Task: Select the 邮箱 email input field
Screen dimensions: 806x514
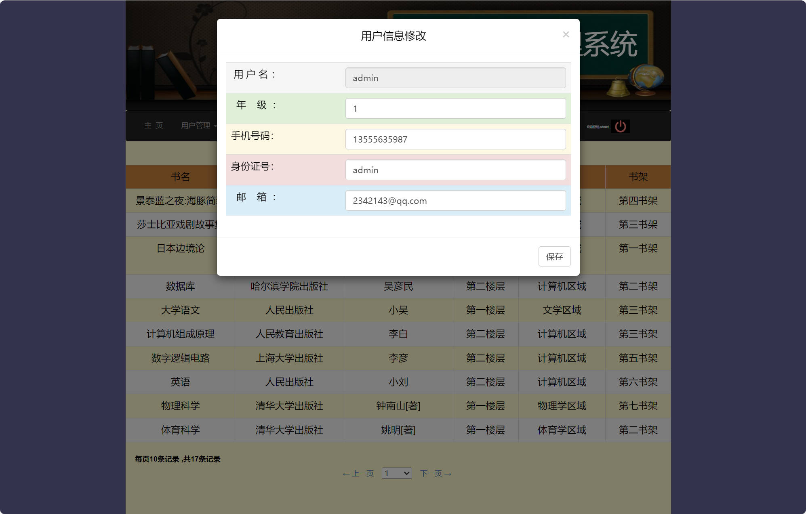Action: coord(455,200)
